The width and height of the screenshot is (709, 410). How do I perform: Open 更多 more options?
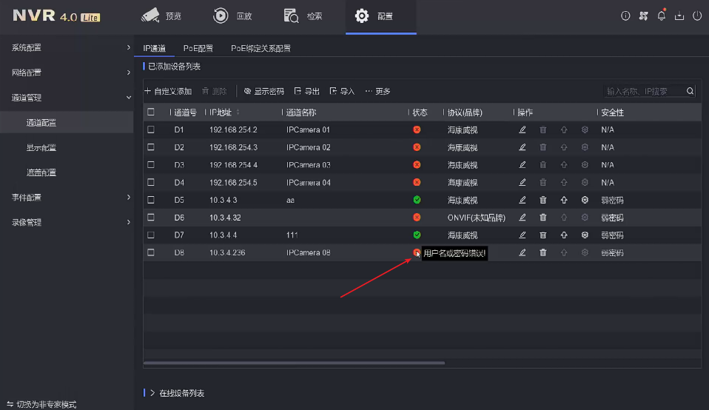[377, 91]
